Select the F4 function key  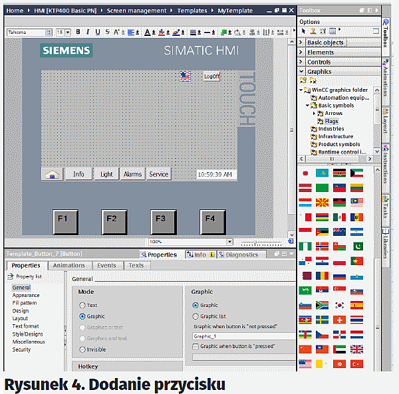pos(209,218)
